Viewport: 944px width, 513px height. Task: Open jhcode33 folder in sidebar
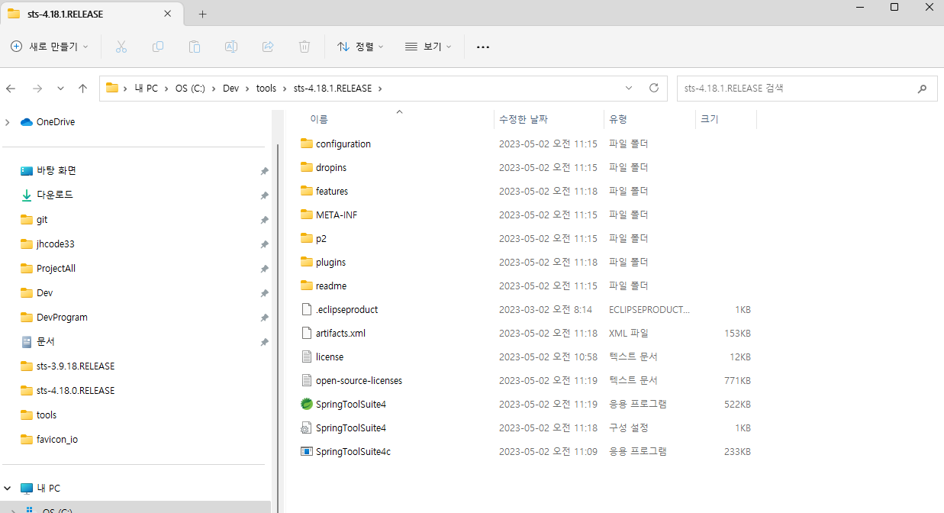(x=47, y=244)
